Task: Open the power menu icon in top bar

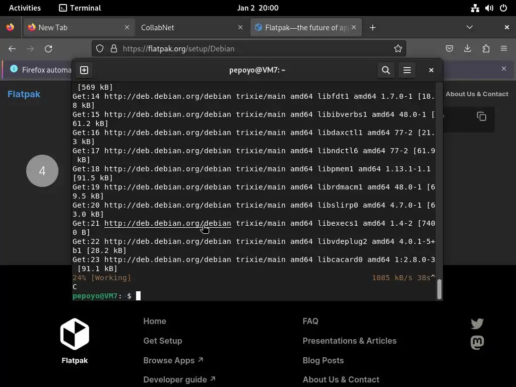Action: [503, 8]
